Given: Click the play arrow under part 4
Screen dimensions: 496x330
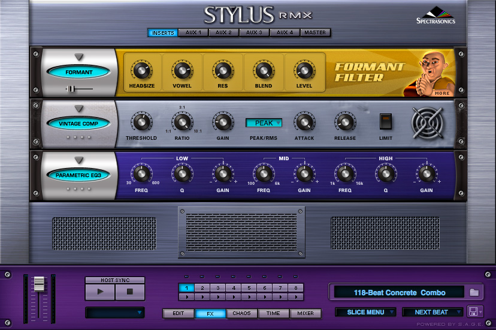Looking at the screenshot, I should click(x=234, y=297).
